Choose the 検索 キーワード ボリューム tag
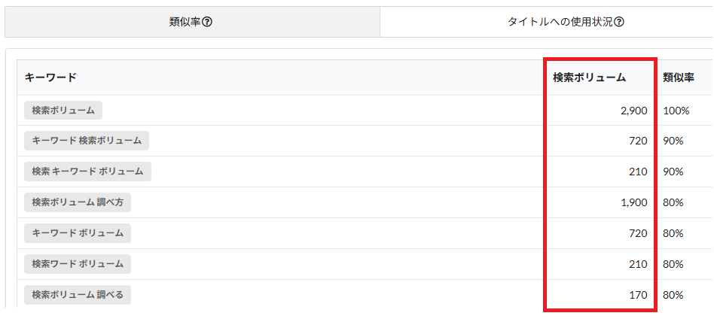Viewport: 714px width, 322px height. click(x=87, y=172)
